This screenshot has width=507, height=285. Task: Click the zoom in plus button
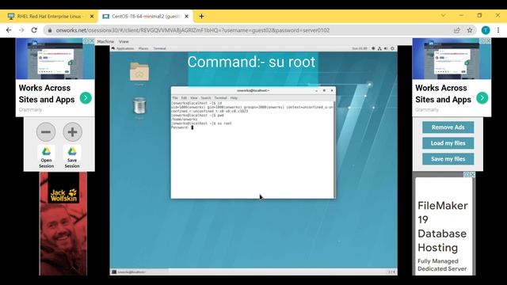point(72,132)
